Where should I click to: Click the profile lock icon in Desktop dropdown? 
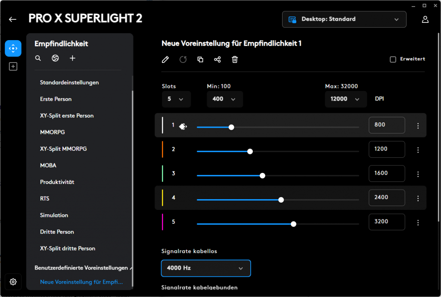point(292,19)
